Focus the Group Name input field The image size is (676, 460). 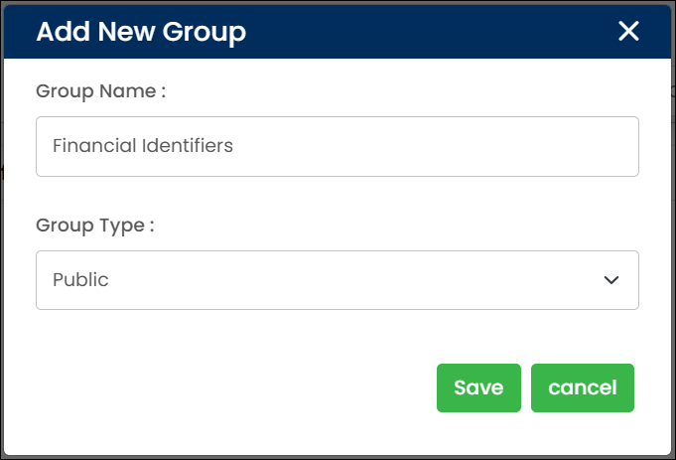click(337, 146)
